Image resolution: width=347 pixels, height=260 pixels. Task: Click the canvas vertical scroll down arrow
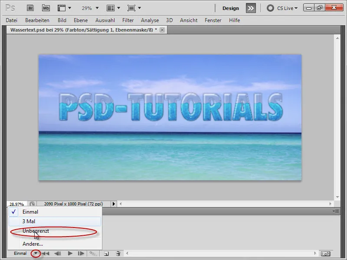(337, 197)
